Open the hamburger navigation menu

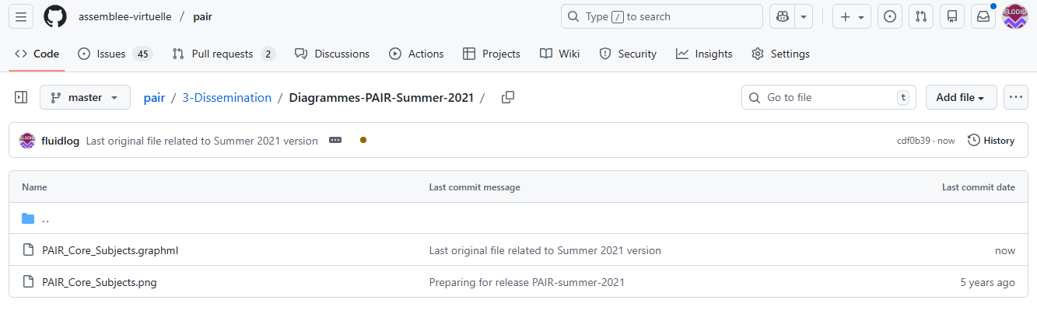pos(21,16)
